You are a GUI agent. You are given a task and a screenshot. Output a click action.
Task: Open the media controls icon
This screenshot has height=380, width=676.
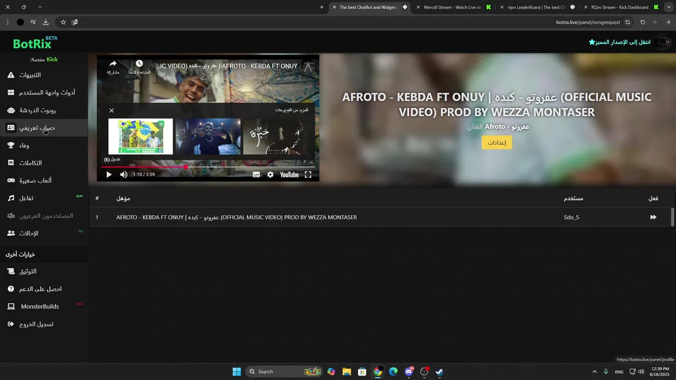pos(33,22)
